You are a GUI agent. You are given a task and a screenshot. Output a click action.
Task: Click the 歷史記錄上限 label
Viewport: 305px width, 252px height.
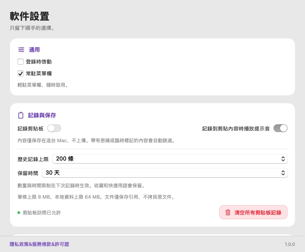(x=33, y=159)
